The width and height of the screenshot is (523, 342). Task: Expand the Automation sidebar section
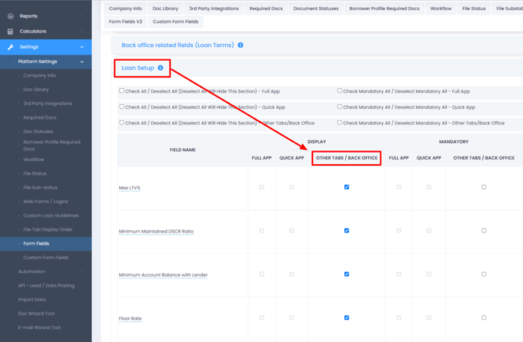point(82,271)
